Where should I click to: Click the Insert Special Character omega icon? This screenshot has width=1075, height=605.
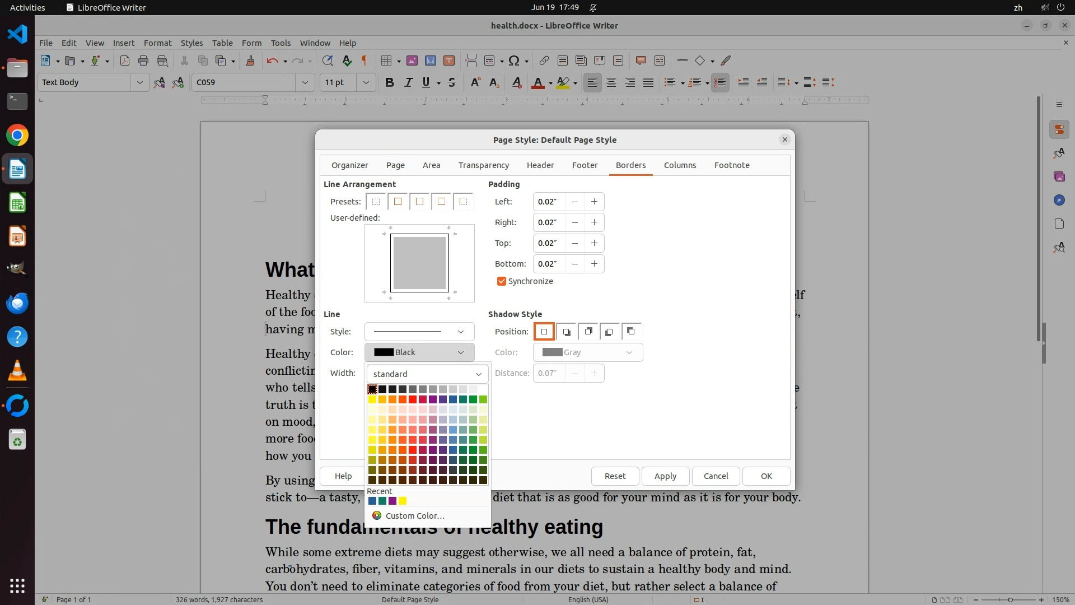click(x=514, y=61)
